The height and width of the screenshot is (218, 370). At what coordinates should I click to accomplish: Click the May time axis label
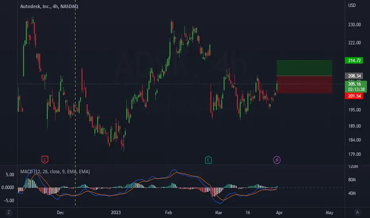pos(330,212)
